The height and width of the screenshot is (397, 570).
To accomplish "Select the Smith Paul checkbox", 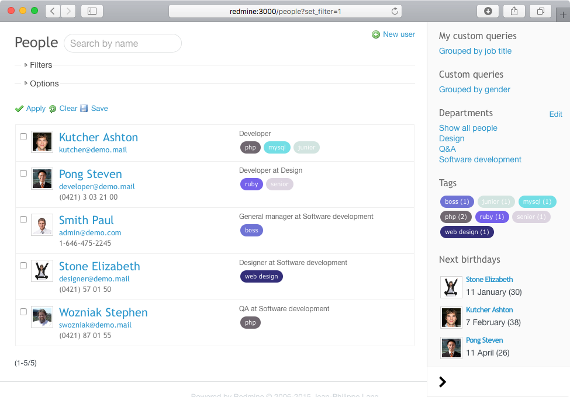I will tap(23, 220).
